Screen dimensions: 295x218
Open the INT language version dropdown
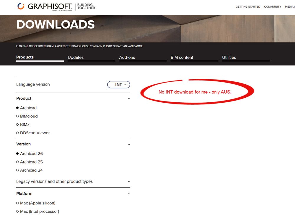pyautogui.click(x=118, y=85)
